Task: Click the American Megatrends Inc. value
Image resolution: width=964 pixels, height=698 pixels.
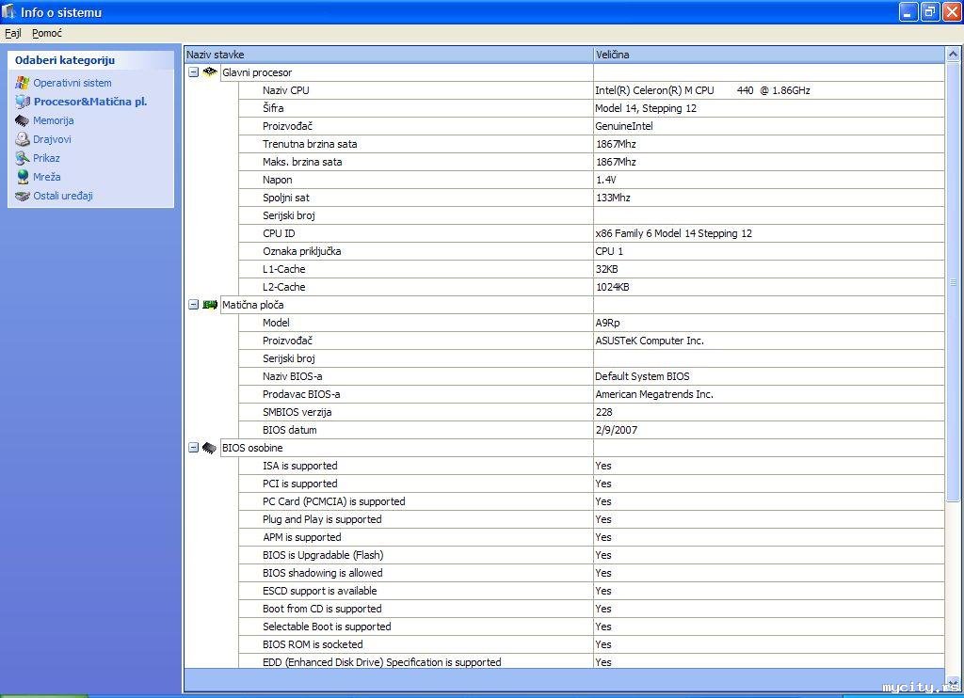Action: (654, 394)
